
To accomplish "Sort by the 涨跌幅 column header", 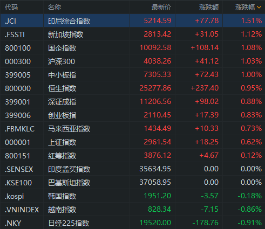I will coord(245,8).
